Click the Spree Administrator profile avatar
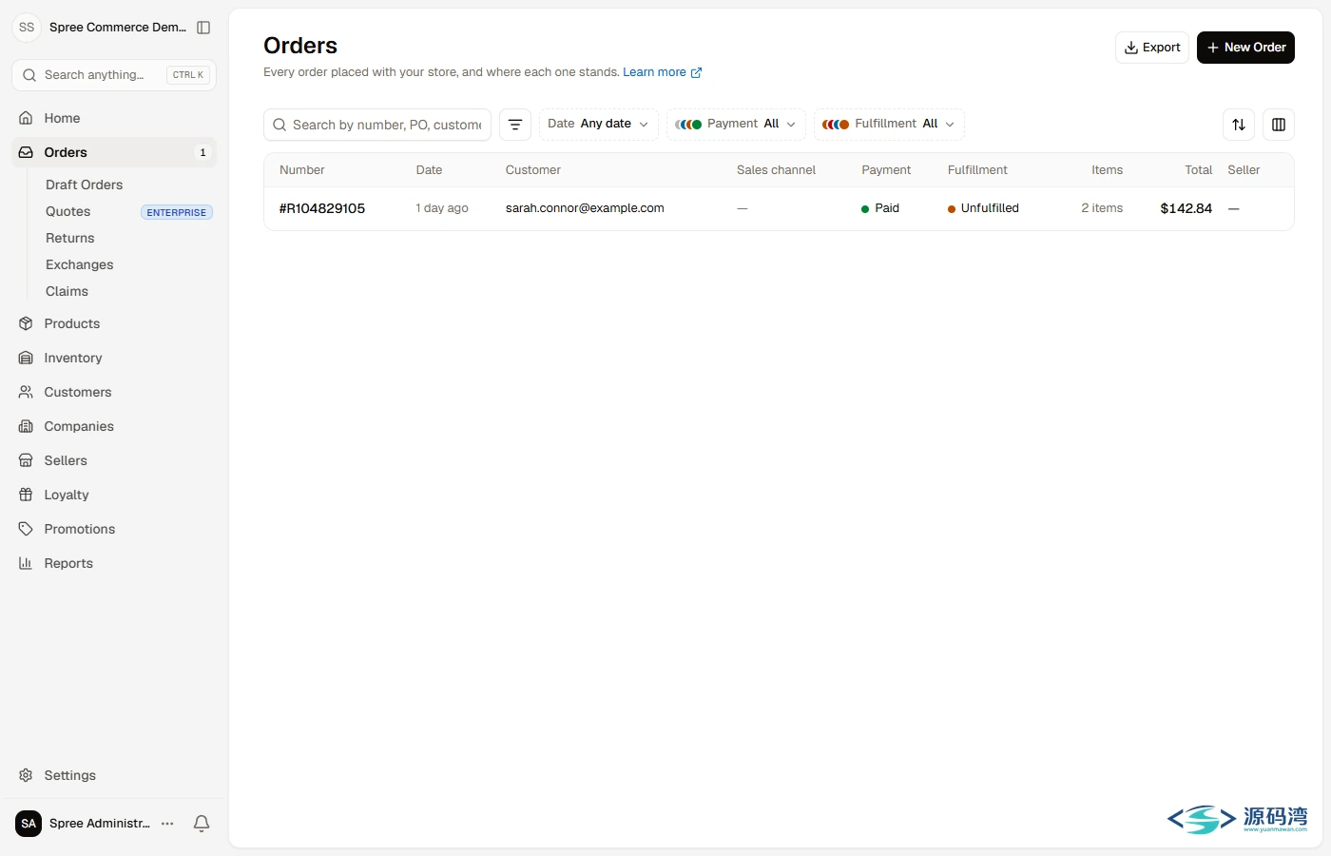1331x856 pixels. (29, 824)
